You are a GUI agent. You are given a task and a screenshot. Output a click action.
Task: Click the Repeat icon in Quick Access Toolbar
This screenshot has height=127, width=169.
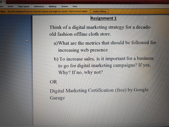tap(1, 2)
